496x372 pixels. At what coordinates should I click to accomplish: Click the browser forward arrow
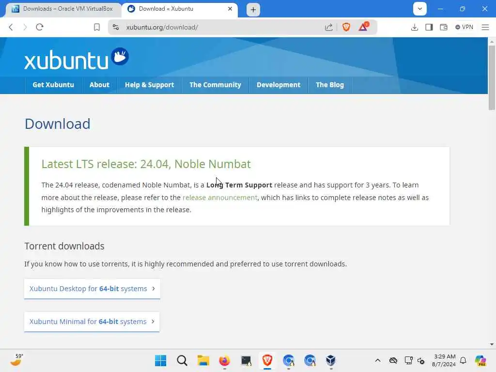pyautogui.click(x=25, y=27)
